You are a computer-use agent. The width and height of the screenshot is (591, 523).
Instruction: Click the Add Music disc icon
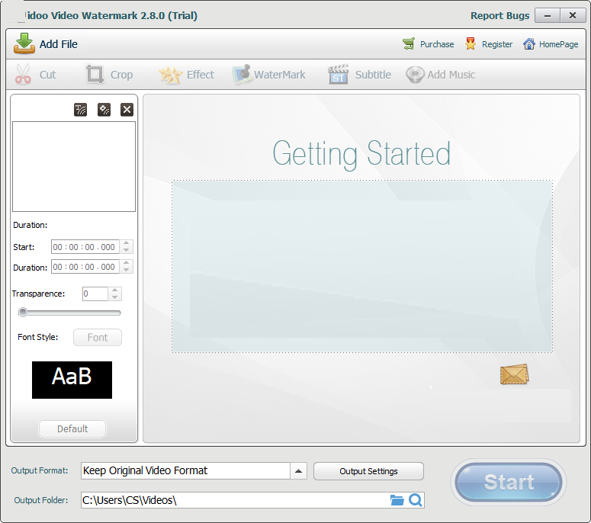pyautogui.click(x=415, y=75)
